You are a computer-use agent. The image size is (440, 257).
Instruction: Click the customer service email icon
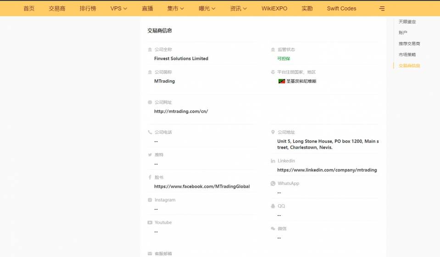[x=150, y=254]
